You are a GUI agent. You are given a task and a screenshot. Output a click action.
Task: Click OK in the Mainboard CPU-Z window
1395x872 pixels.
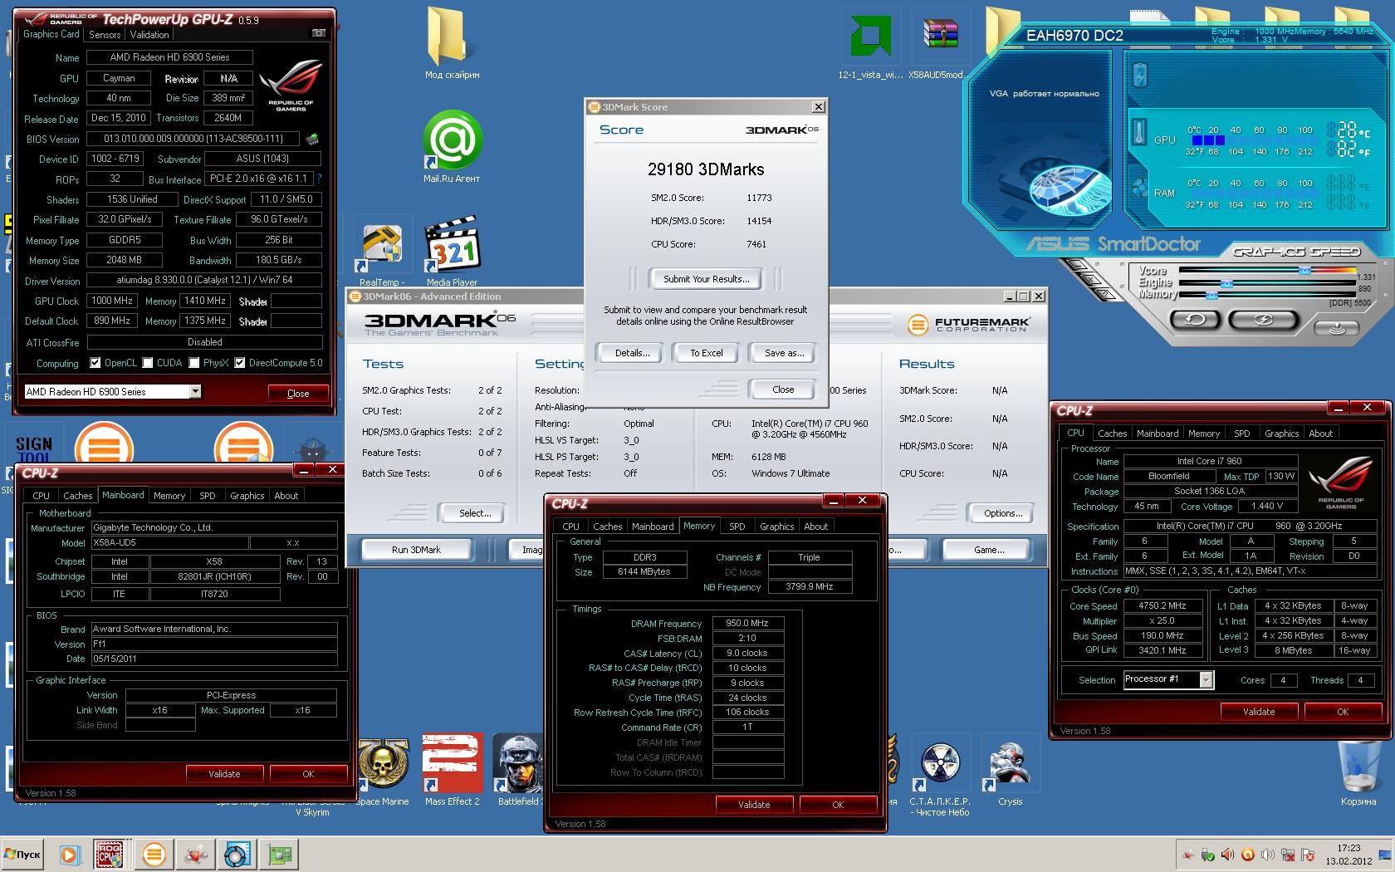308,773
